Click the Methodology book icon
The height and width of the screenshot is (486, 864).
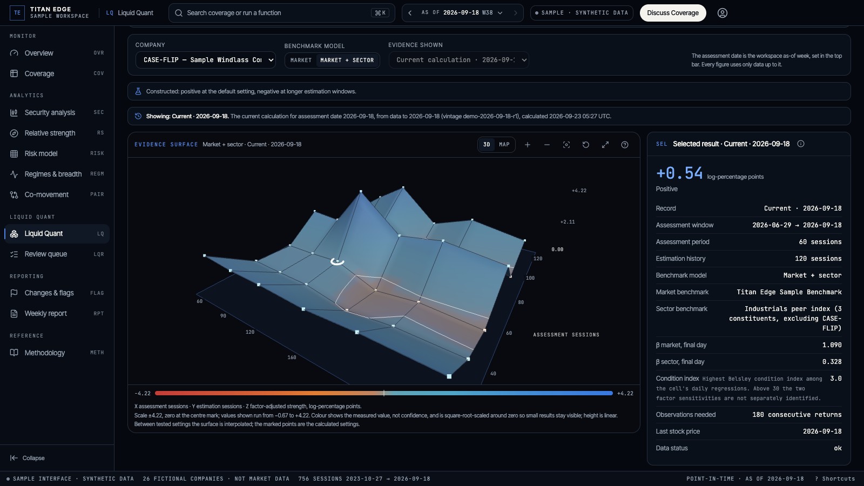tap(14, 353)
